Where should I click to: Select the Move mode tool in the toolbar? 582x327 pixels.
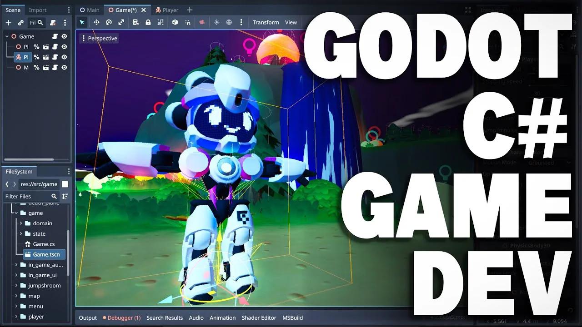coord(96,22)
